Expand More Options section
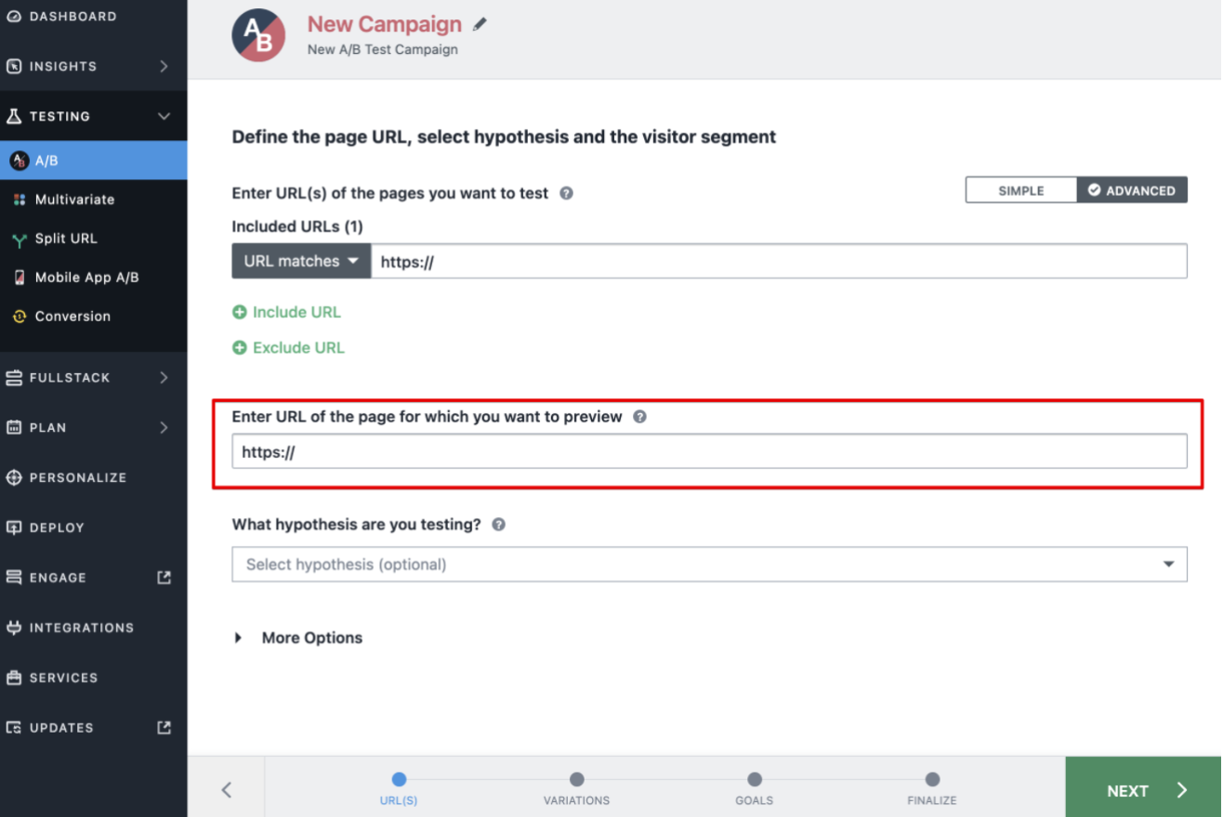 pos(298,638)
